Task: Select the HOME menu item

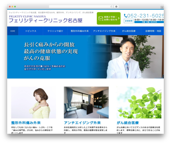Action: (13, 31)
